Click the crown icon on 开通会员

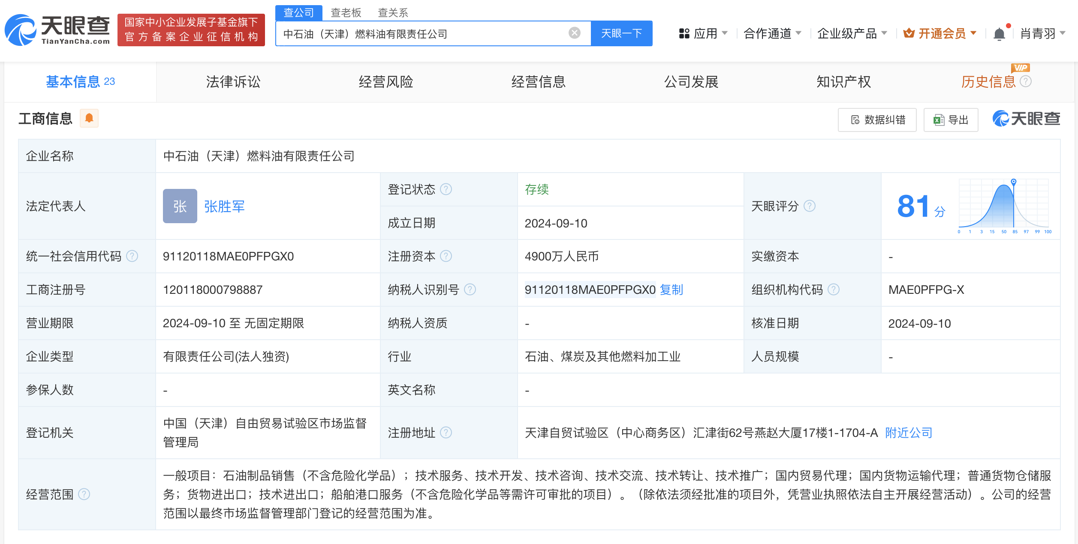click(908, 33)
